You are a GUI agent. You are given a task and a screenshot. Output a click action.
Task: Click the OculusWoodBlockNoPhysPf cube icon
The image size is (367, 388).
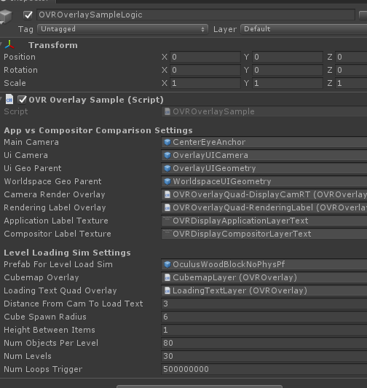pyautogui.click(x=167, y=264)
